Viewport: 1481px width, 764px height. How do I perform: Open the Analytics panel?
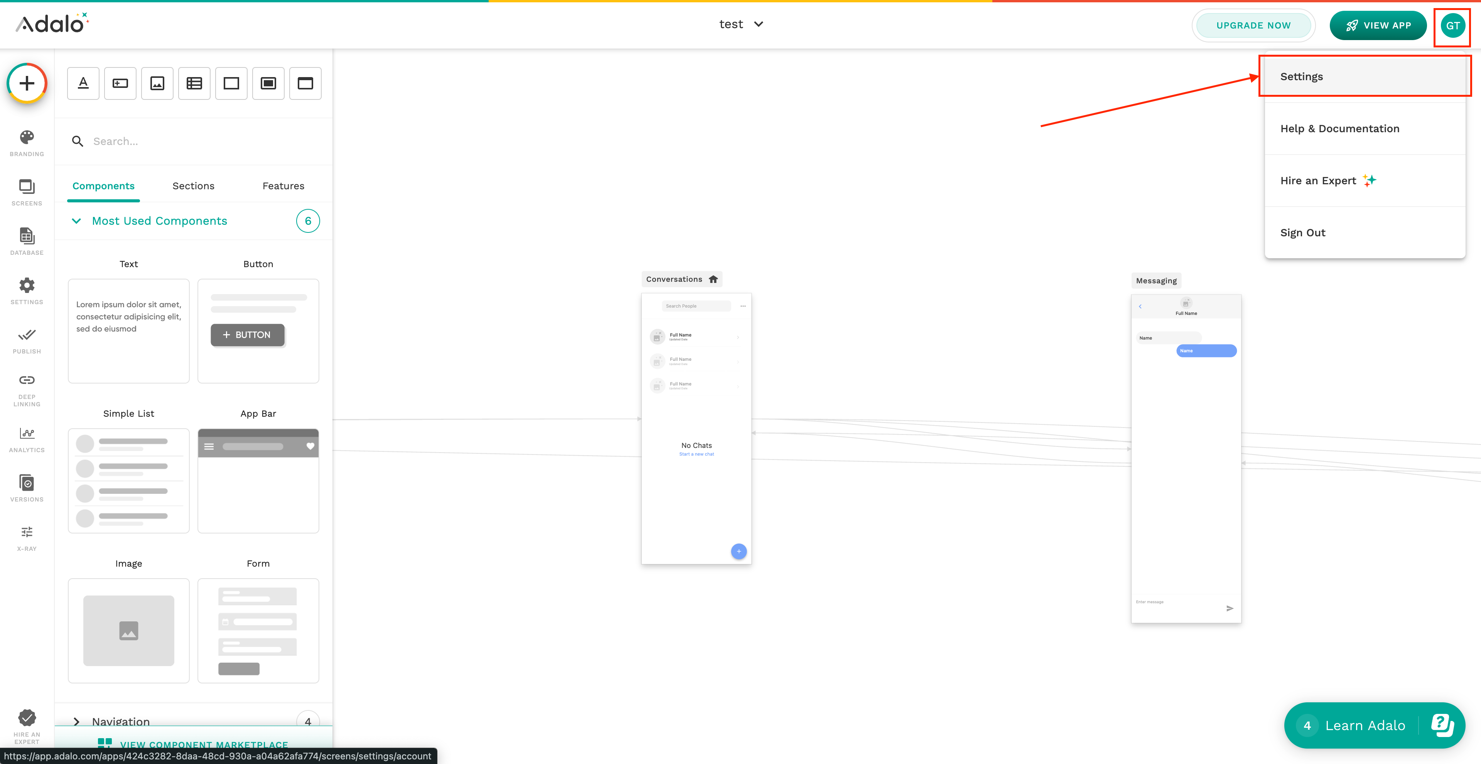click(x=27, y=439)
